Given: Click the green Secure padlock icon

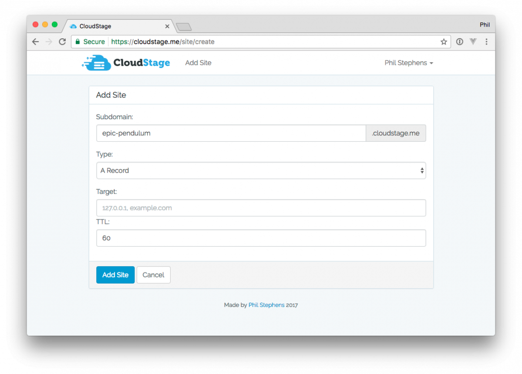Looking at the screenshot, I should tap(77, 42).
